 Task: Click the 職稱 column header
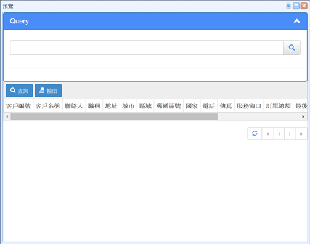94,106
